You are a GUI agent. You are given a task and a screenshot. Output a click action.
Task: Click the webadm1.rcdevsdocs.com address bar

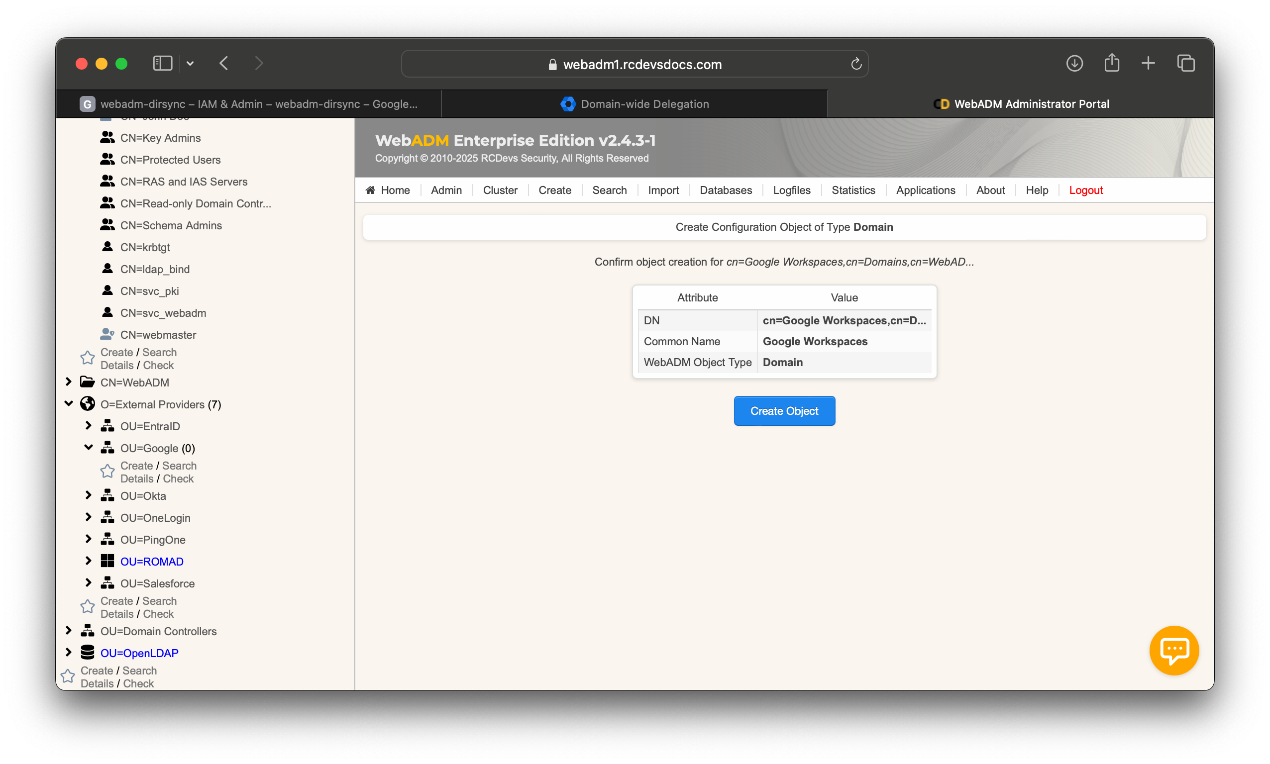[x=635, y=64]
